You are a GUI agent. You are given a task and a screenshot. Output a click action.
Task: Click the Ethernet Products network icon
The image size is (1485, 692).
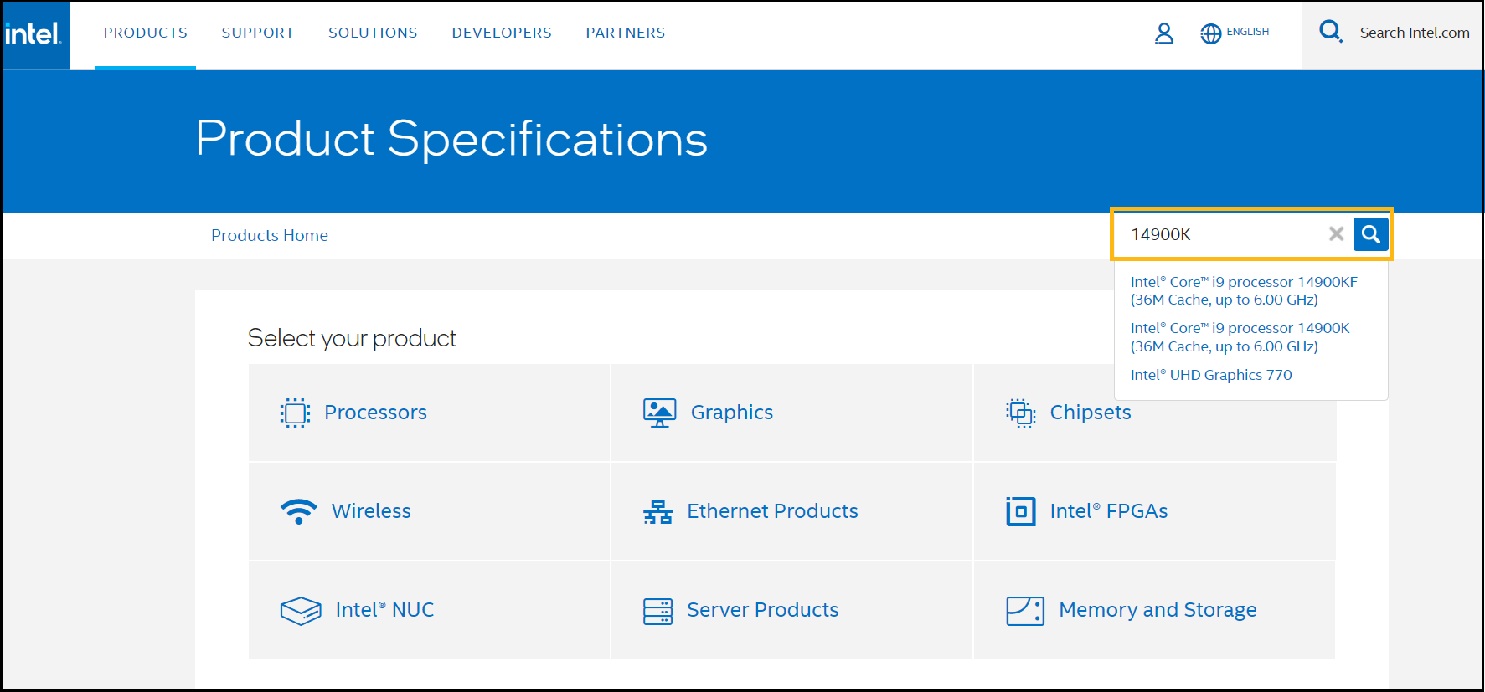point(657,511)
